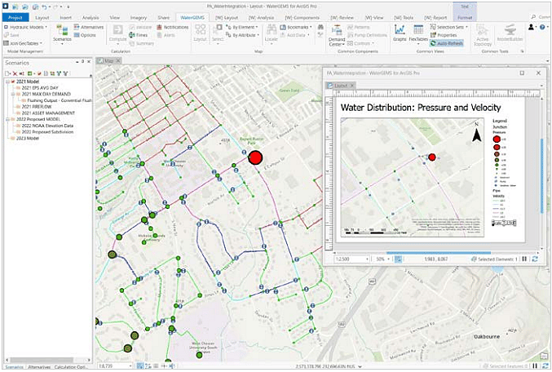This screenshot has width=552, height=372.
Task: Open the Scenarios ribbon button
Action: (62, 33)
